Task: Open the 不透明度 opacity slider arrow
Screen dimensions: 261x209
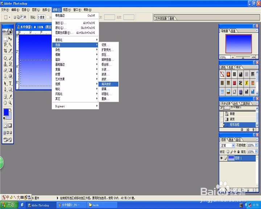Action: tap(256, 145)
